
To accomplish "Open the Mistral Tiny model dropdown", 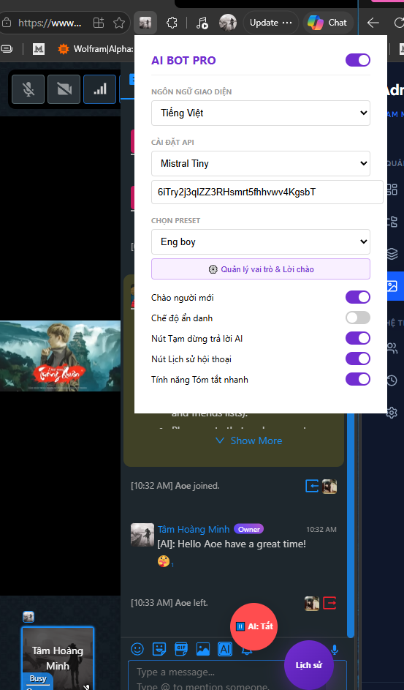I will click(x=261, y=164).
